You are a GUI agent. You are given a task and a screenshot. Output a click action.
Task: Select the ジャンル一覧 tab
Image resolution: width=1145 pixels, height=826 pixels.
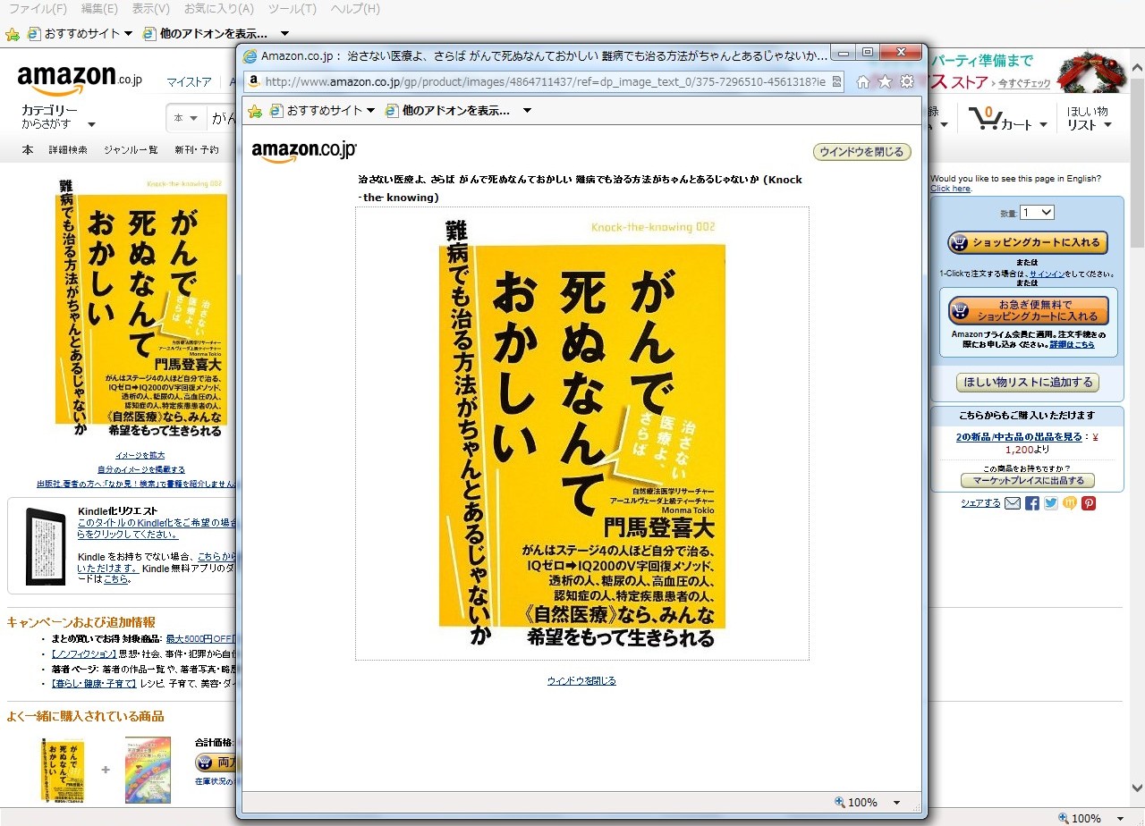coord(131,150)
